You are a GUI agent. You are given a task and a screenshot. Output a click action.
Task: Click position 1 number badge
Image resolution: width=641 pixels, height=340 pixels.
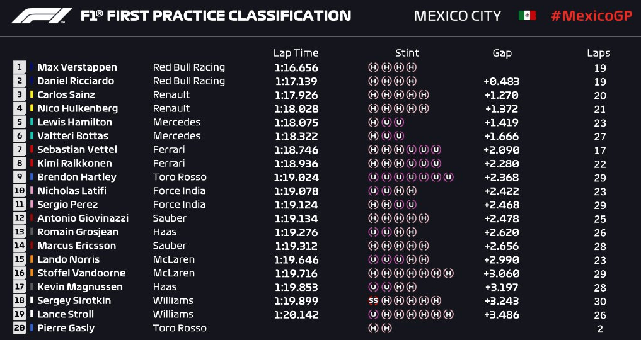coord(19,67)
